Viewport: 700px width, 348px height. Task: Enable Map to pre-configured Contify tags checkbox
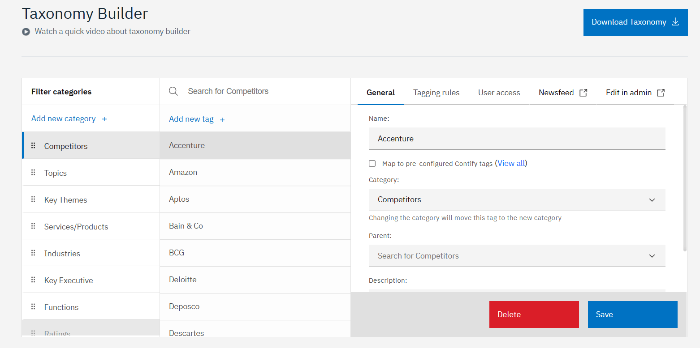(372, 164)
